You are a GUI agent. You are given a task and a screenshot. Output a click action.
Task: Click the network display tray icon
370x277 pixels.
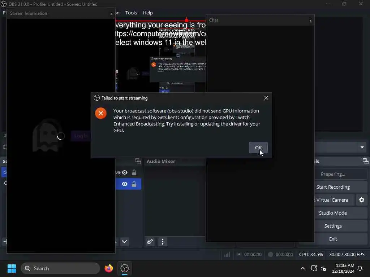click(x=314, y=268)
